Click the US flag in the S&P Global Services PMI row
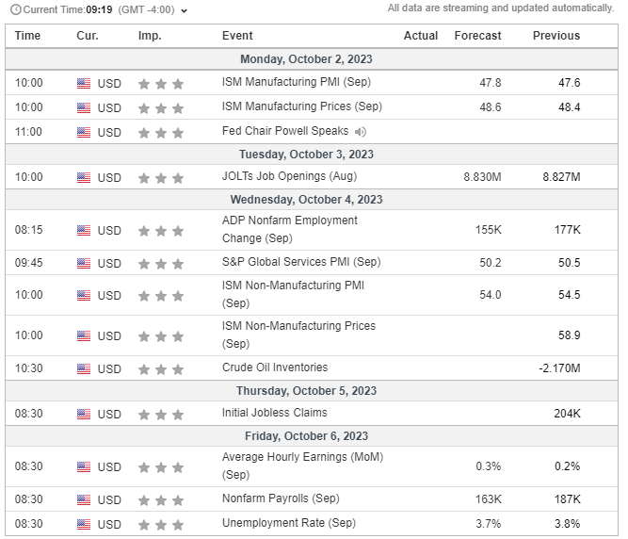Viewport: 628px width, 539px height. pos(84,263)
